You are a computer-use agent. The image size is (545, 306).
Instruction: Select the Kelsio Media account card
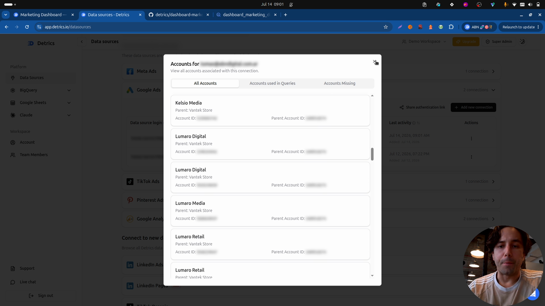click(x=270, y=110)
